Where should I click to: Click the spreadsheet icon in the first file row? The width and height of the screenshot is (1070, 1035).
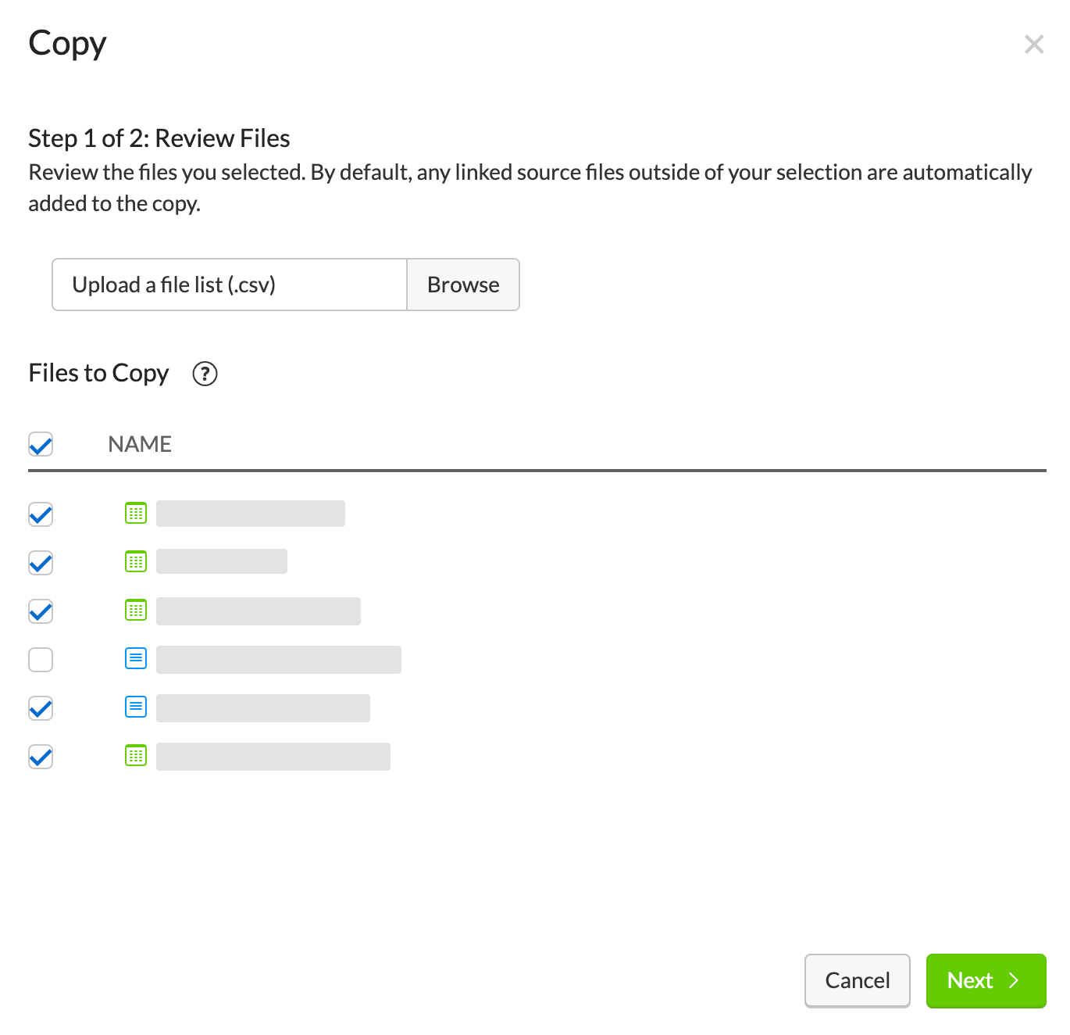(x=136, y=514)
